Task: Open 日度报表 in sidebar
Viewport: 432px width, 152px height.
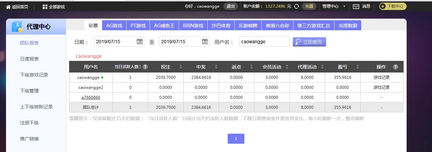Action: 29,59
